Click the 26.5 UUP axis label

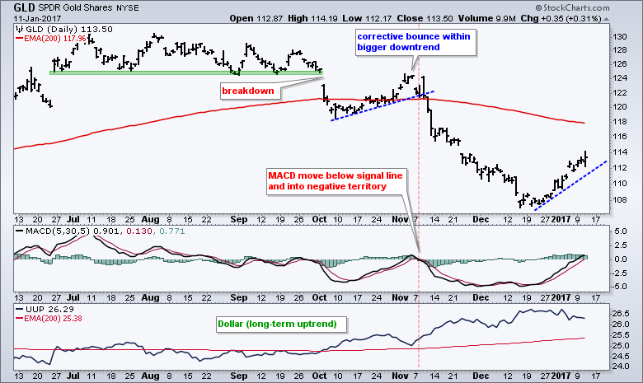click(621, 314)
